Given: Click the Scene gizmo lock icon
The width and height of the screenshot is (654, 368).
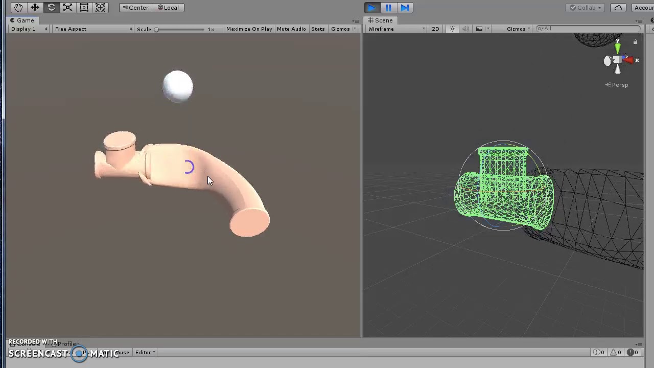Looking at the screenshot, I should [635, 42].
